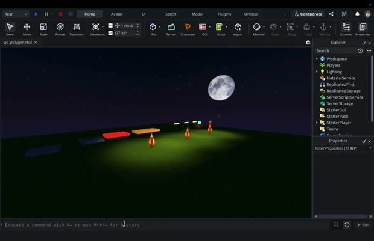
Task: Switch to the Script tab
Action: click(x=171, y=14)
